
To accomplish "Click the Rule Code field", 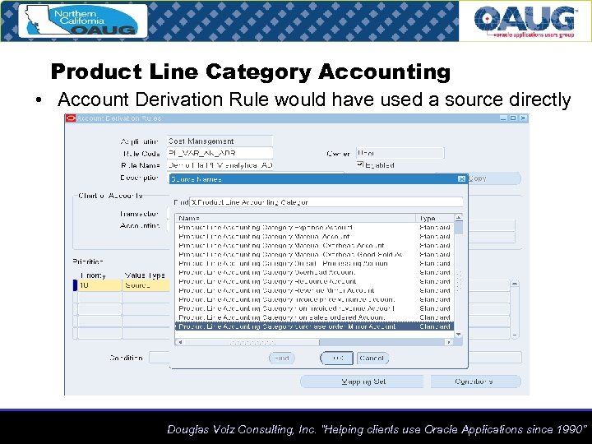I will pos(220,153).
